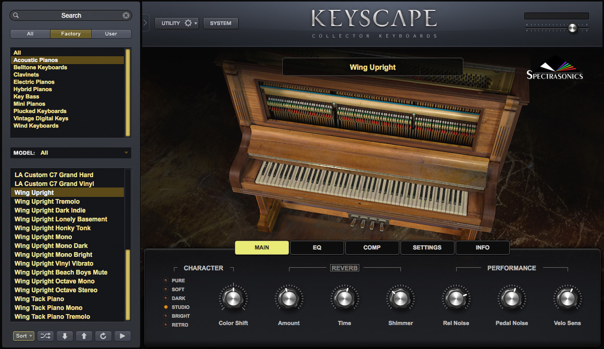Load Wing Upright Tremolo patch

pos(67,202)
